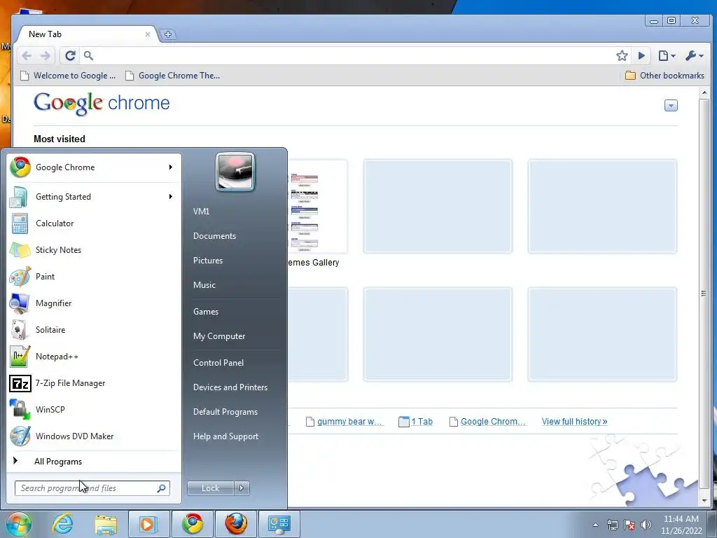Image resolution: width=717 pixels, height=538 pixels.
Task: Open Windows Media Player from taskbar
Action: tap(148, 524)
